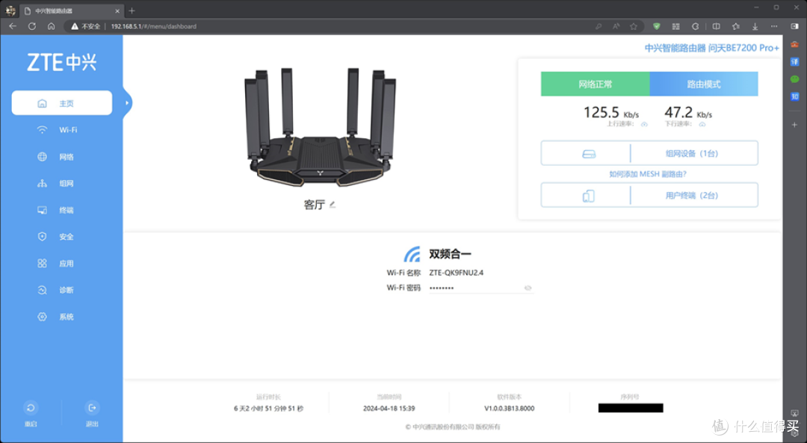Click the shield icon beside 安全

click(42, 237)
